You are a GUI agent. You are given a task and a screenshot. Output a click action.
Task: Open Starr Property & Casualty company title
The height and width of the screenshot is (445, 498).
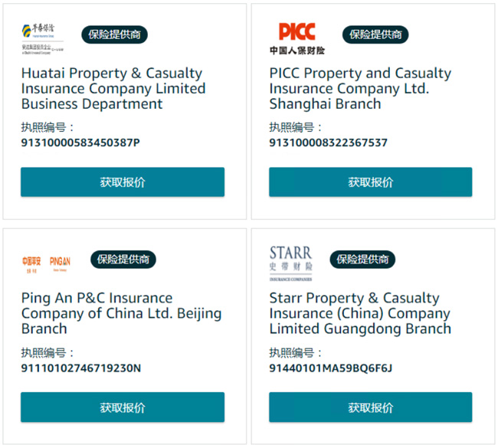(360, 313)
